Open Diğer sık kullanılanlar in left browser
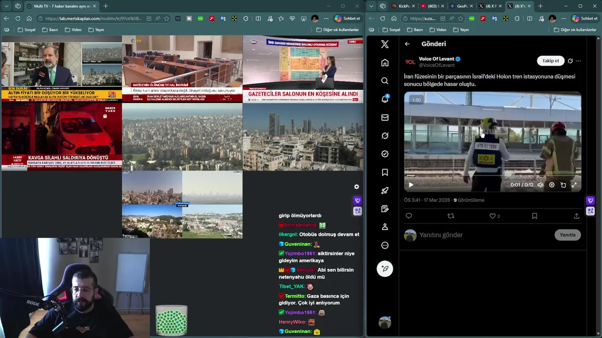Screen dimensions: 602x338 click(x=337, y=30)
